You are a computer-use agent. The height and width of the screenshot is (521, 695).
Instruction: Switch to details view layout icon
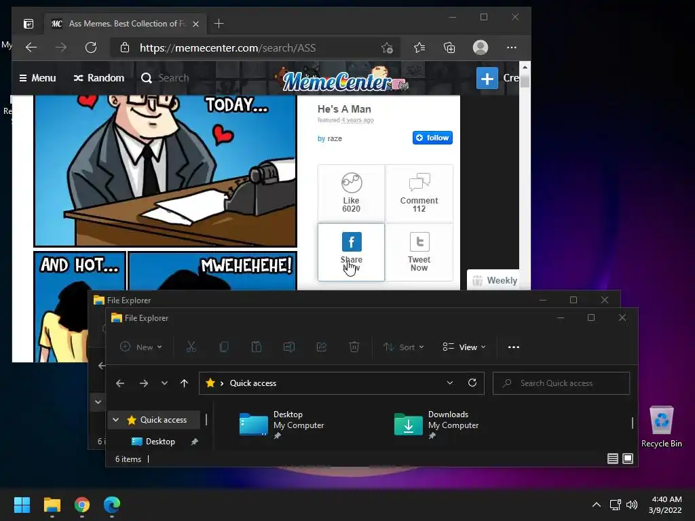613,459
